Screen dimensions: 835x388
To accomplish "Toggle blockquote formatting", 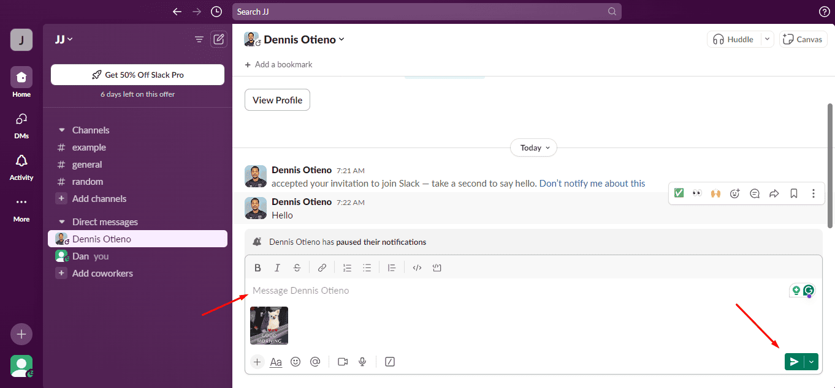I will (392, 267).
